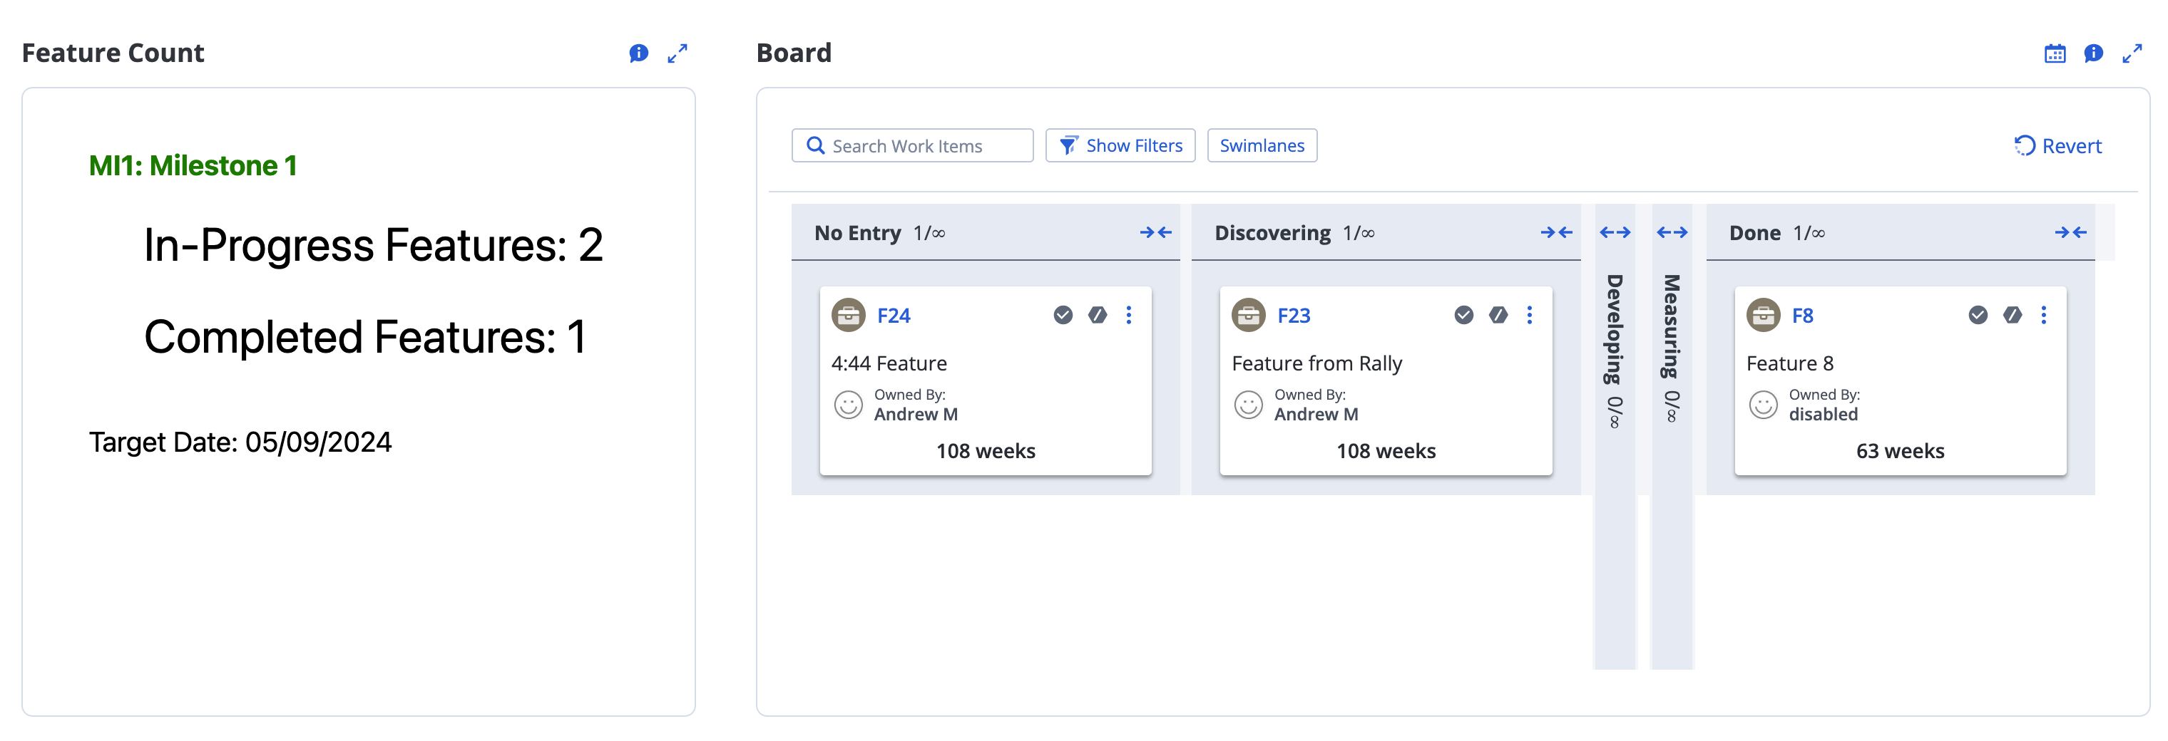Toggle the ready checkmark on card F24
This screenshot has height=741, width=2168.
(1063, 313)
